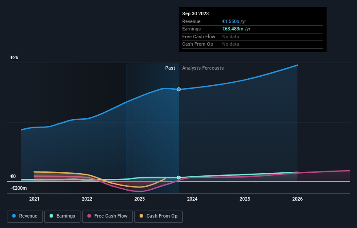Image resolution: width=357 pixels, height=228 pixels.
Task: Click the teal Earnings legend dot
Action: click(x=51, y=216)
